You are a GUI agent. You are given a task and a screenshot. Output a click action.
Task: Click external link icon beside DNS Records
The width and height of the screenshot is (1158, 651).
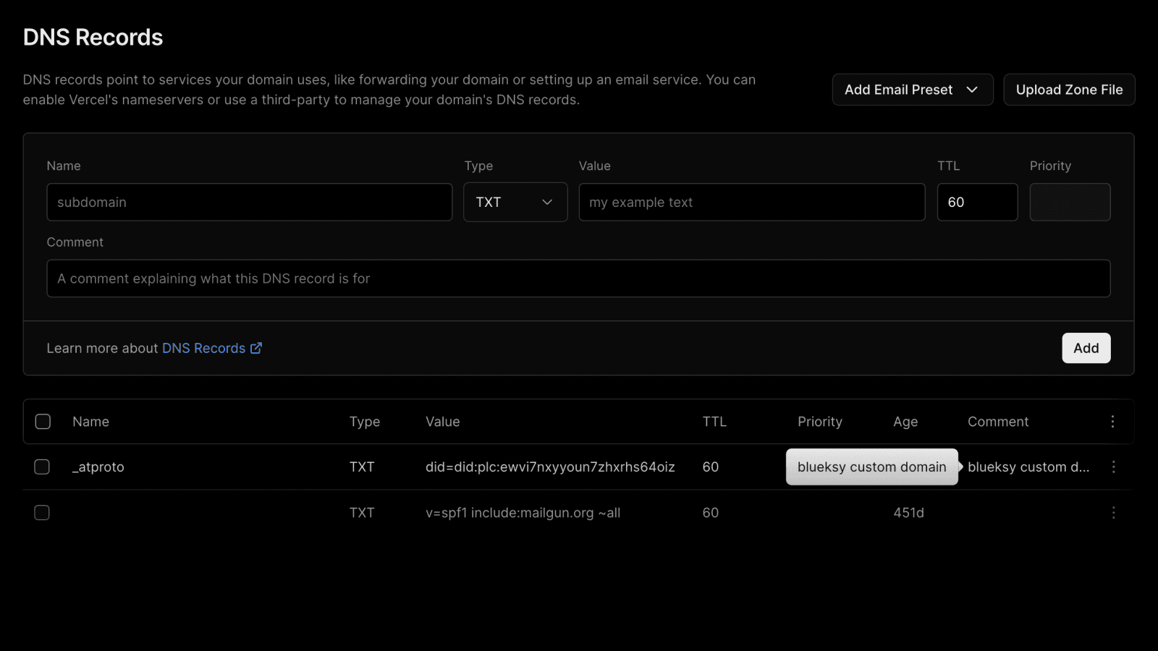coord(256,349)
